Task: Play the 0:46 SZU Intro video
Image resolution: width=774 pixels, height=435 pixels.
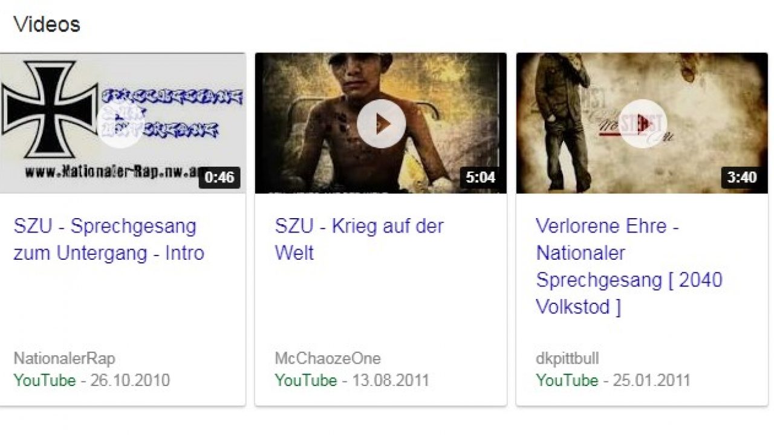Action: point(120,124)
